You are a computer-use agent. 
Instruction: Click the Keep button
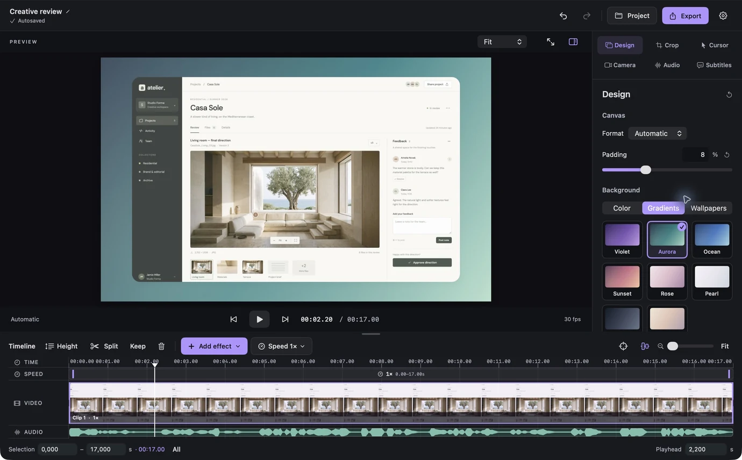[x=138, y=346]
